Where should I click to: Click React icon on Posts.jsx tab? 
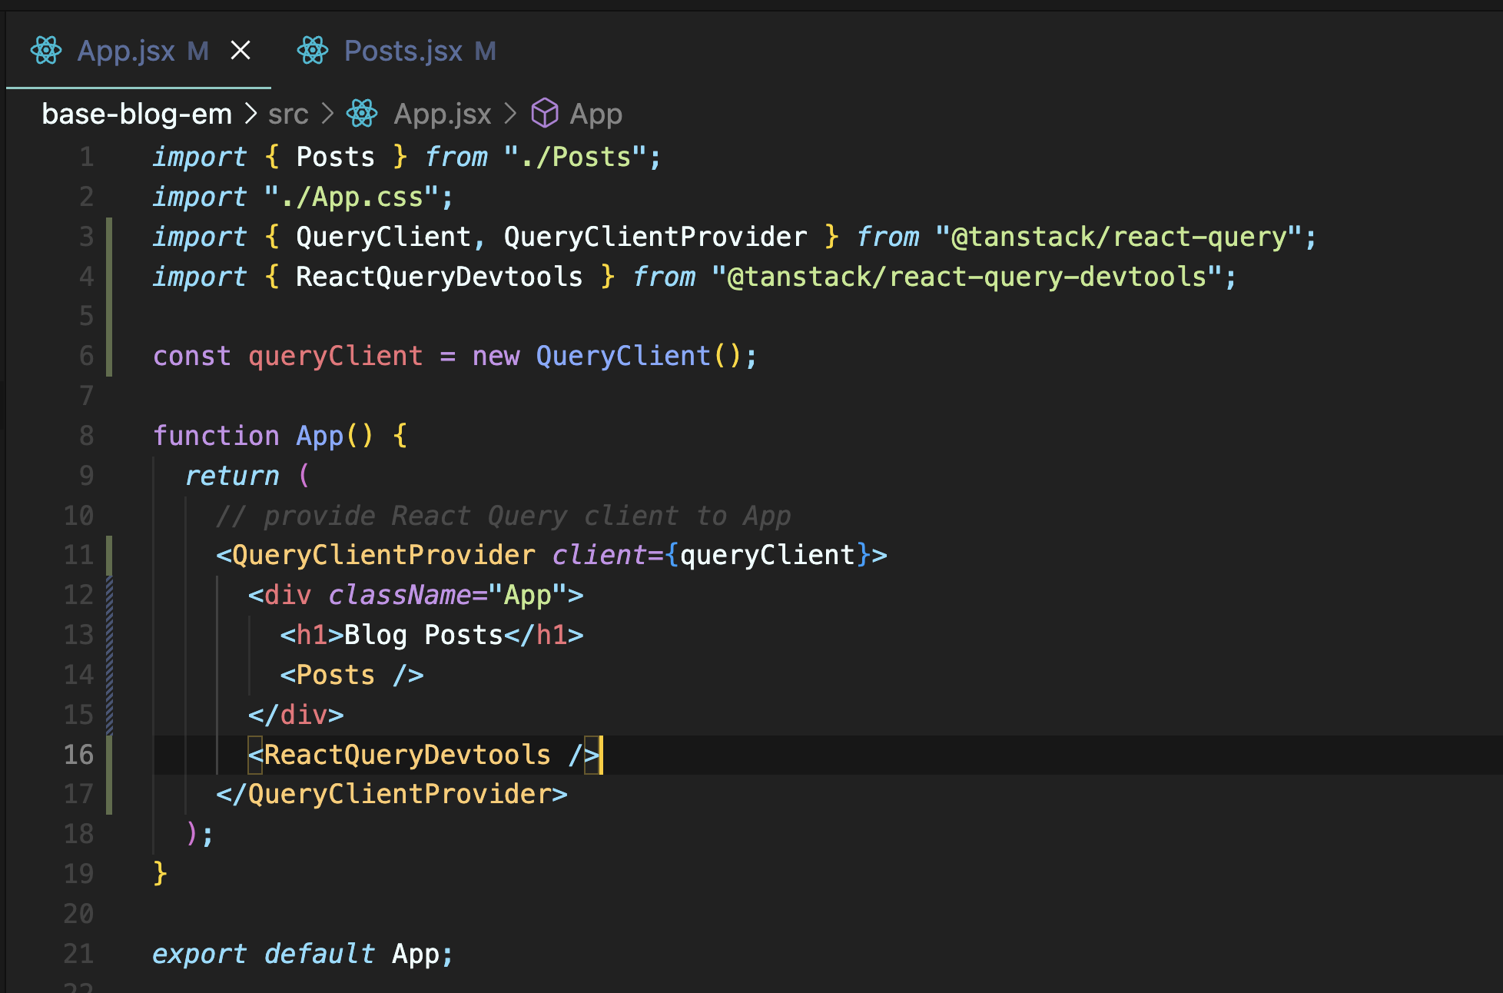313,51
